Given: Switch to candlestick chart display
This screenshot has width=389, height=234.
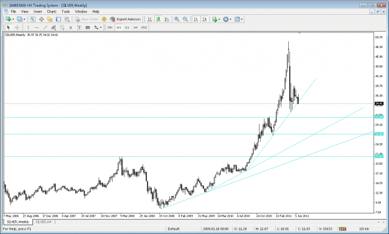Looking at the screenshot, I should tap(158, 19).
